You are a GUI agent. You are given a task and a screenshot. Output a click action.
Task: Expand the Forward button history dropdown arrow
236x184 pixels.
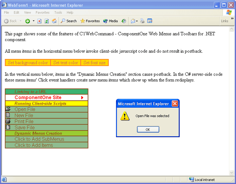point(33,21)
